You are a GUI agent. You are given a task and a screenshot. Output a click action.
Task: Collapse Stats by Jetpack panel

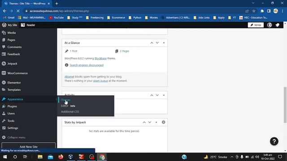pos(156,122)
